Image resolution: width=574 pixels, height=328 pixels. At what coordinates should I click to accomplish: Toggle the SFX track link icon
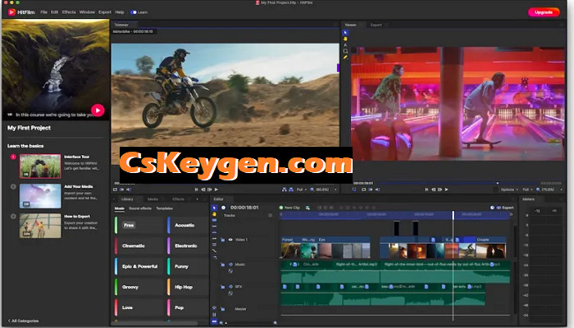click(x=230, y=294)
